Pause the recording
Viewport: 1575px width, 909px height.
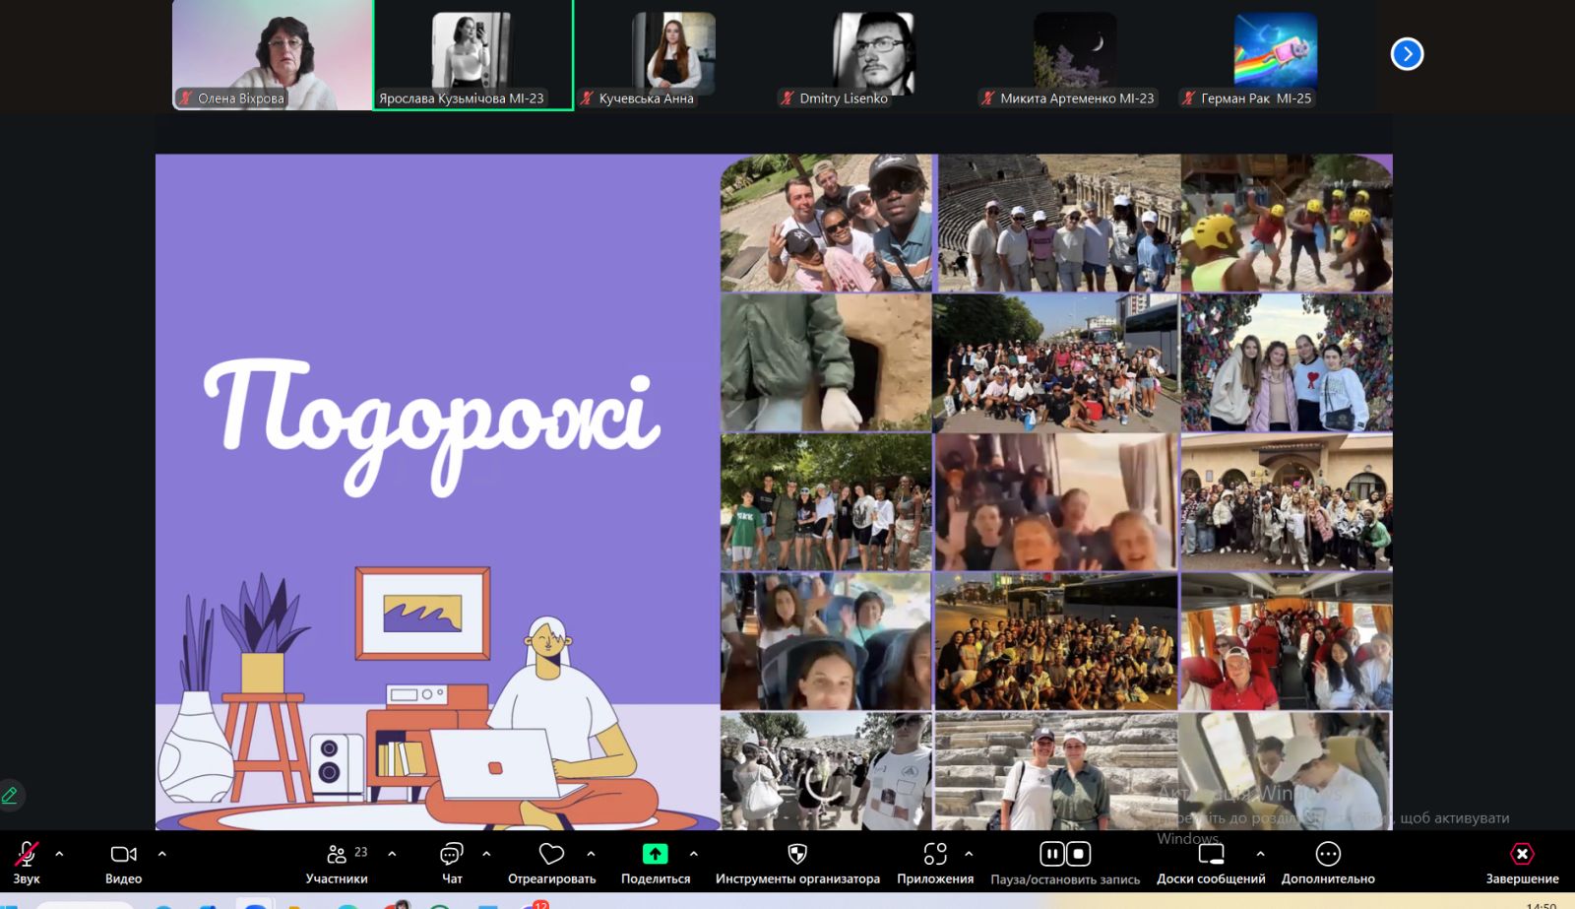coord(1051,854)
